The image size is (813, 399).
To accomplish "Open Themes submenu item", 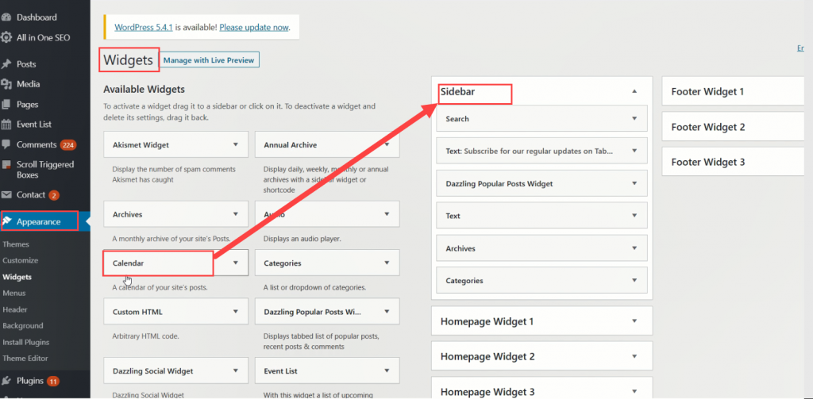I will click(16, 244).
